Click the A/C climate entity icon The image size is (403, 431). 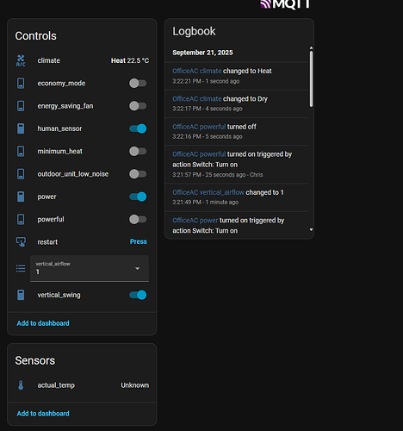21,60
